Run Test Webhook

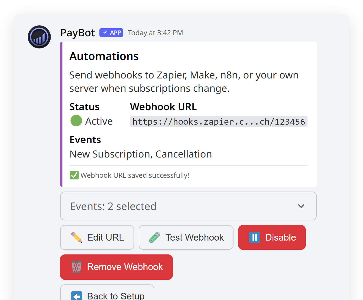[186, 237]
